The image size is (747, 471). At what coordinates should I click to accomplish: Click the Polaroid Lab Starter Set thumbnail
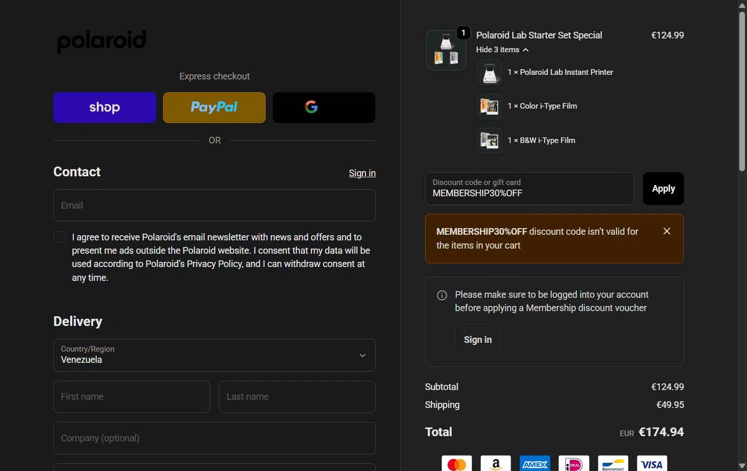[x=446, y=50]
